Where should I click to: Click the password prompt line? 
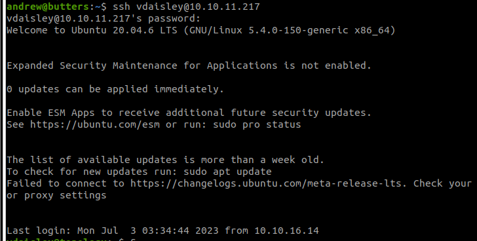pos(104,18)
